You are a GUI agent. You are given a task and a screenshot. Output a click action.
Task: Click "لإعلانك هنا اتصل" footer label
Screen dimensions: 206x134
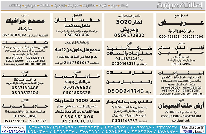coord(193,129)
